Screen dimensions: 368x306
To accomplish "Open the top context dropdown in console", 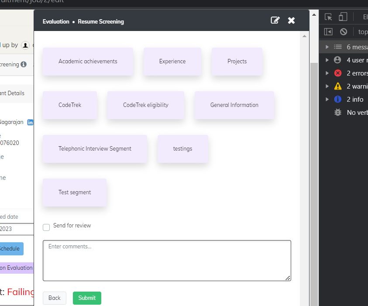I will tap(363, 32).
